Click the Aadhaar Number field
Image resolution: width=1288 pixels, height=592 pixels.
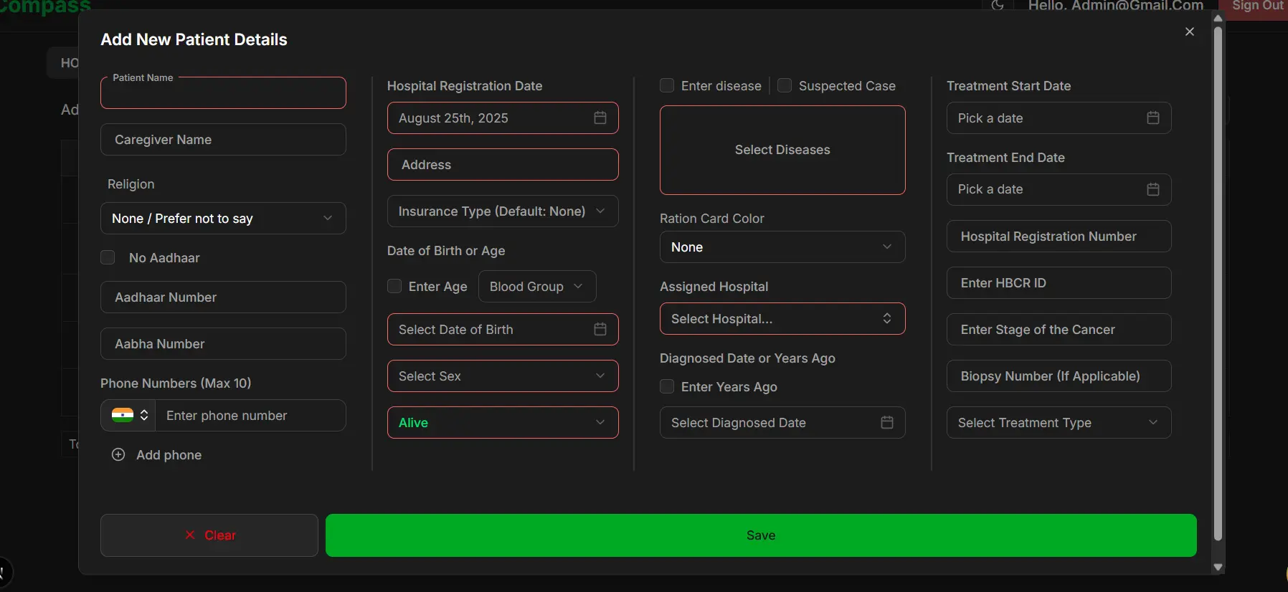(223, 297)
